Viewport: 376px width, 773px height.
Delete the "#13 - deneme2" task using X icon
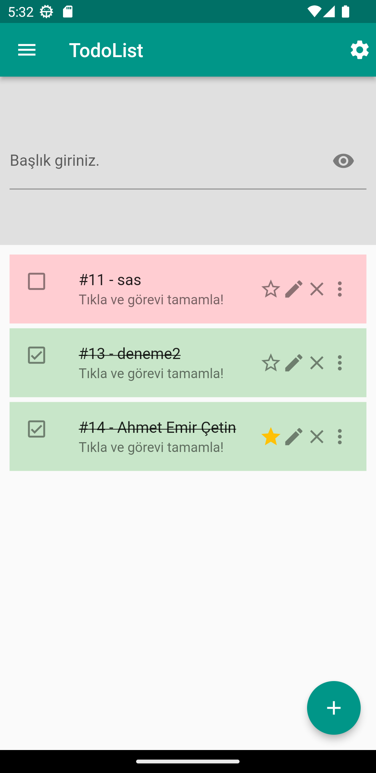pyautogui.click(x=316, y=363)
